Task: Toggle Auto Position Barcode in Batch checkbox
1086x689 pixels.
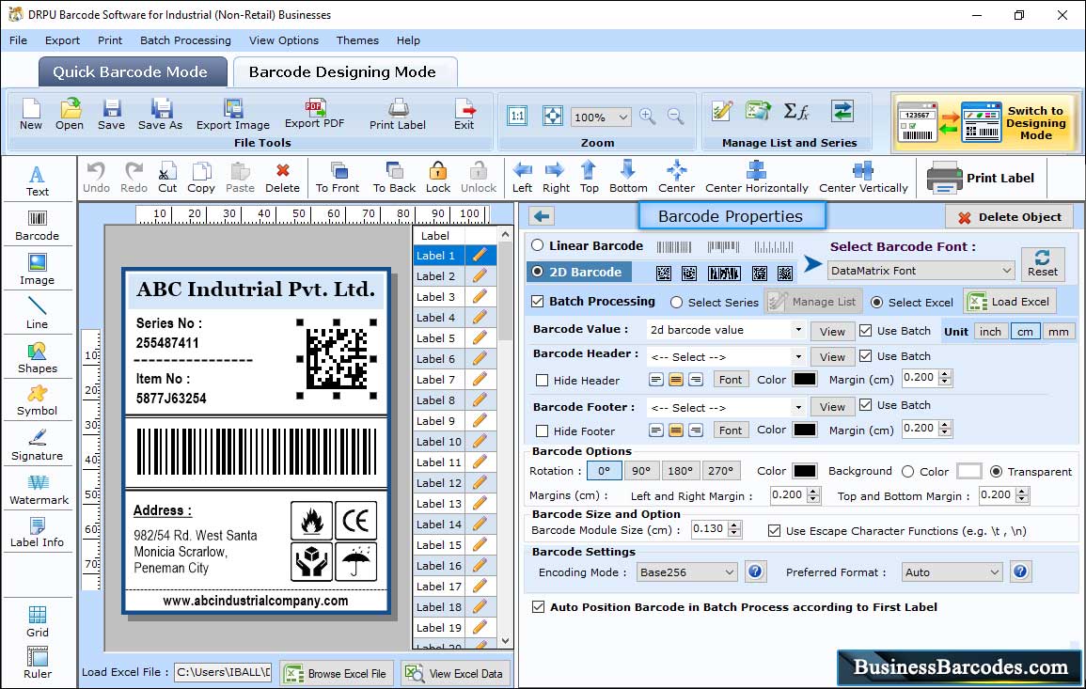Action: click(x=538, y=606)
